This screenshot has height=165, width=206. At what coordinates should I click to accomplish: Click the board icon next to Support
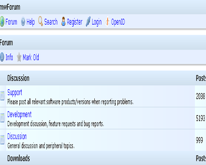tap(2, 96)
